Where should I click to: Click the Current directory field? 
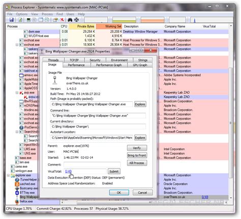[98, 127]
